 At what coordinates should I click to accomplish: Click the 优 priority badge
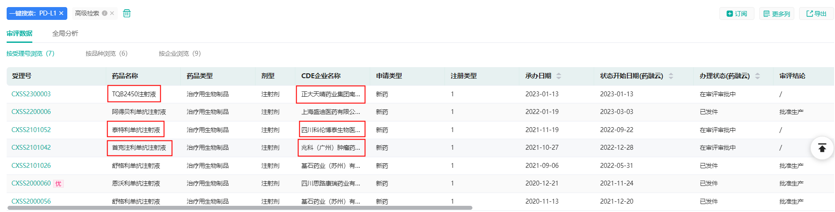point(58,184)
